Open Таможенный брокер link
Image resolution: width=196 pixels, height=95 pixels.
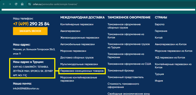121,71
